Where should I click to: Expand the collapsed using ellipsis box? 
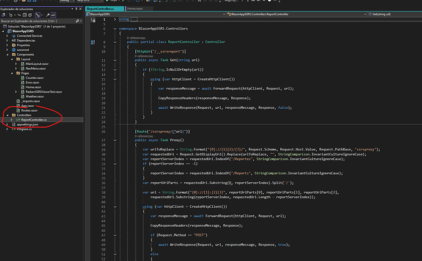134,19
